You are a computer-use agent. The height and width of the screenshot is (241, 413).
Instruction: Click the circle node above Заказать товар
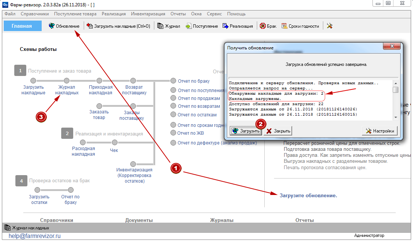pos(99,106)
